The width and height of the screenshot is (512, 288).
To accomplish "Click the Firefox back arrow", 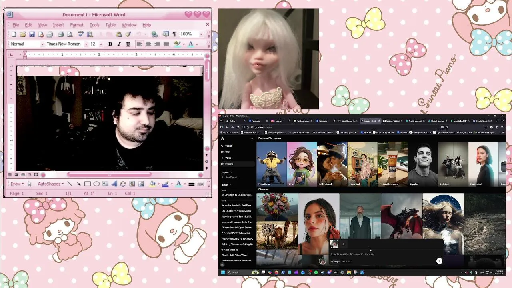I will tap(227, 127).
